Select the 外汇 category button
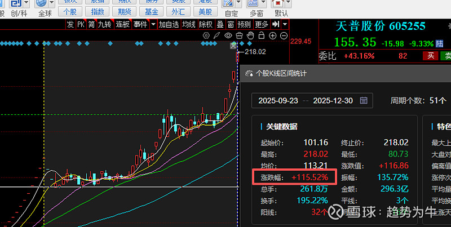The height and width of the screenshot is (227, 451). point(178,12)
